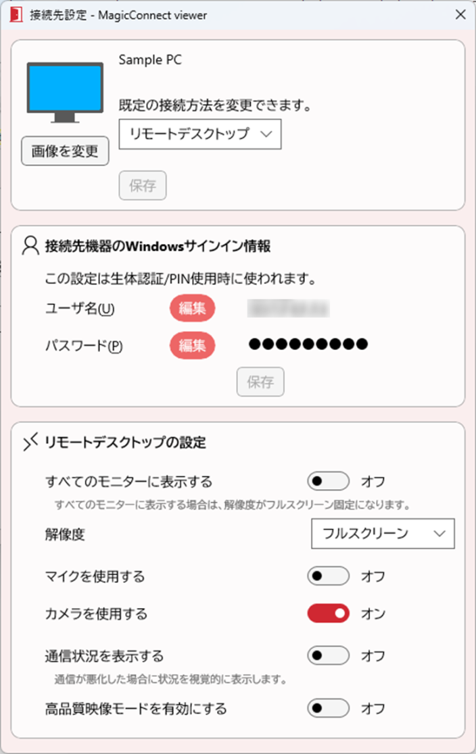This screenshot has height=754, width=476.
Task: Toggle カメラを使用する to off
Action: coord(328,613)
